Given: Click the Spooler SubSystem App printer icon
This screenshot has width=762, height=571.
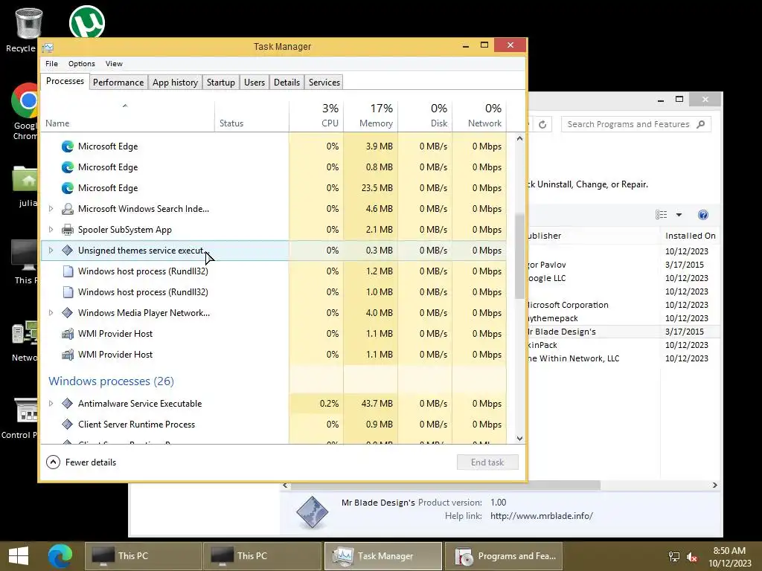Looking at the screenshot, I should [x=68, y=230].
